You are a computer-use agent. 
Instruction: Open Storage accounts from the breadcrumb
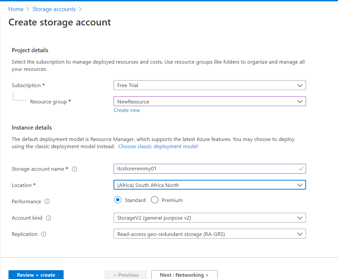click(x=54, y=9)
